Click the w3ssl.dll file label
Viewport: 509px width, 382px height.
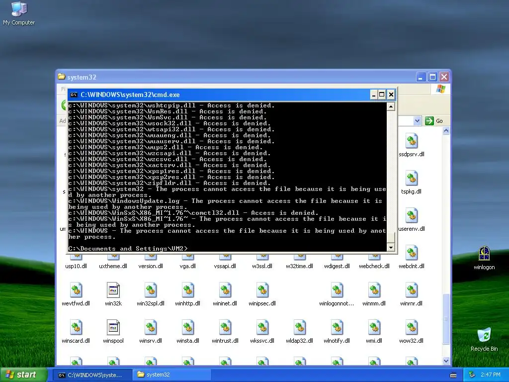262,266
